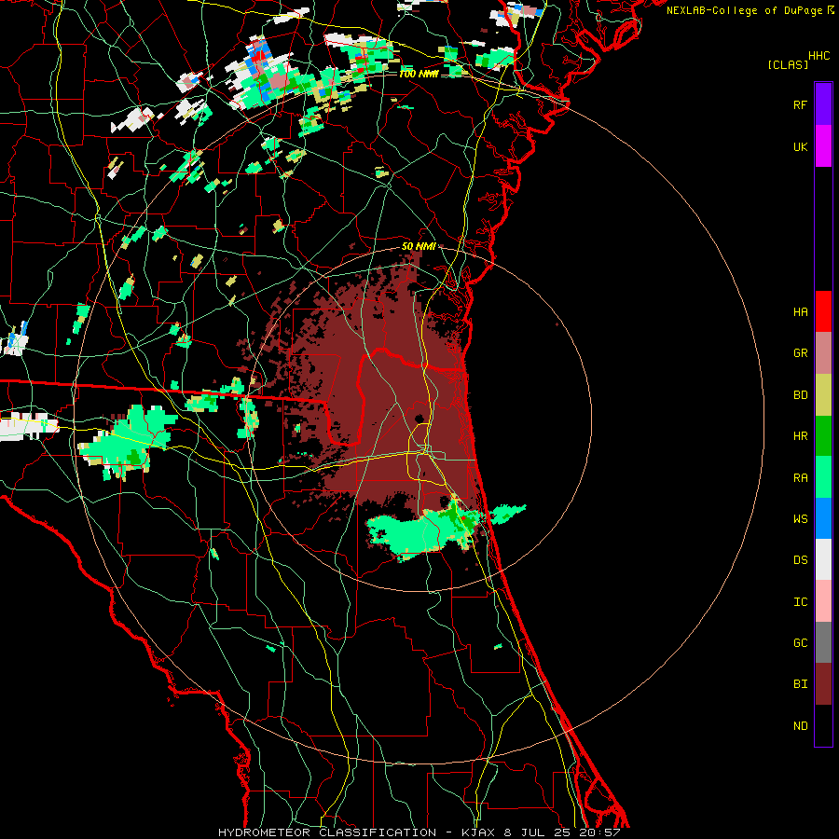
Task: Click the DS white legend swatch
Action: click(823, 559)
